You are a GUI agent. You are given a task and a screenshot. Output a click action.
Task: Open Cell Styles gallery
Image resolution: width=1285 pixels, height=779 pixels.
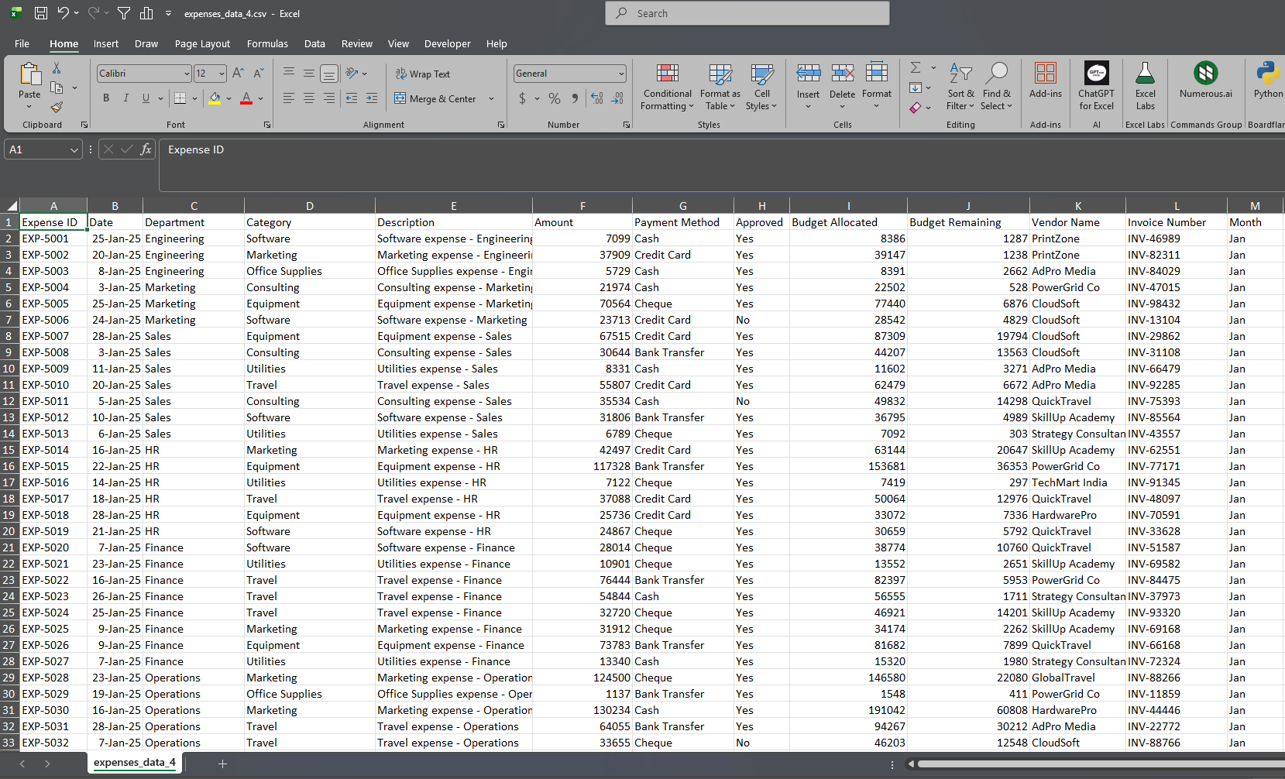[761, 87]
